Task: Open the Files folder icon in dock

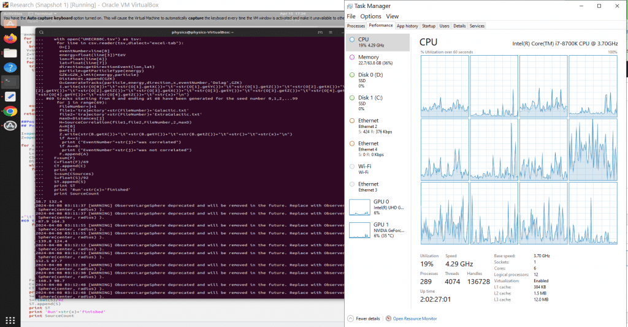Action: [x=10, y=53]
